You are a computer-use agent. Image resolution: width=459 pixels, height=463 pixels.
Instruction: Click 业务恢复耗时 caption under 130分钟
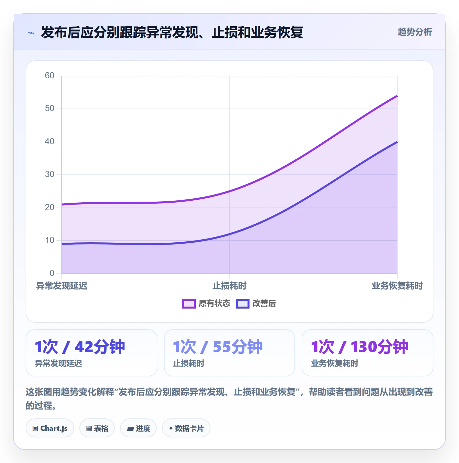click(x=334, y=364)
